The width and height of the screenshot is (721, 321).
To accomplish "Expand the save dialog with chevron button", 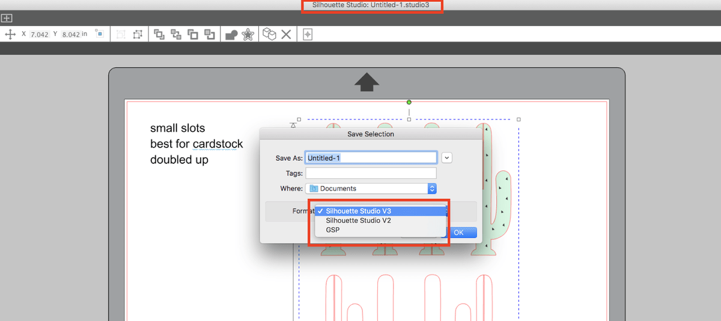I will point(446,157).
